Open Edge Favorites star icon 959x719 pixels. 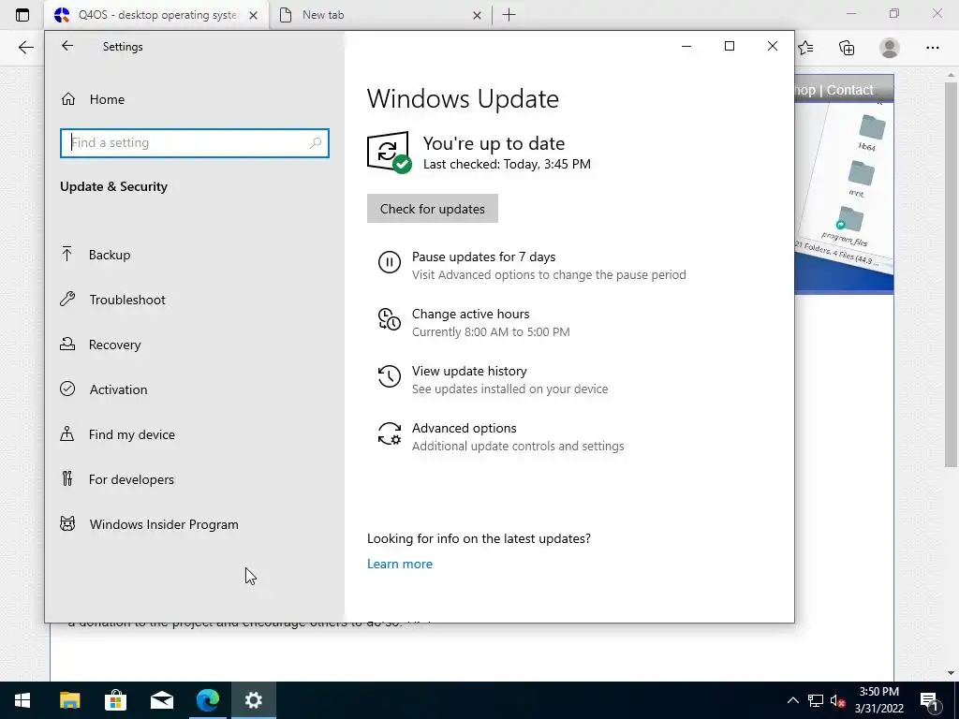click(806, 48)
